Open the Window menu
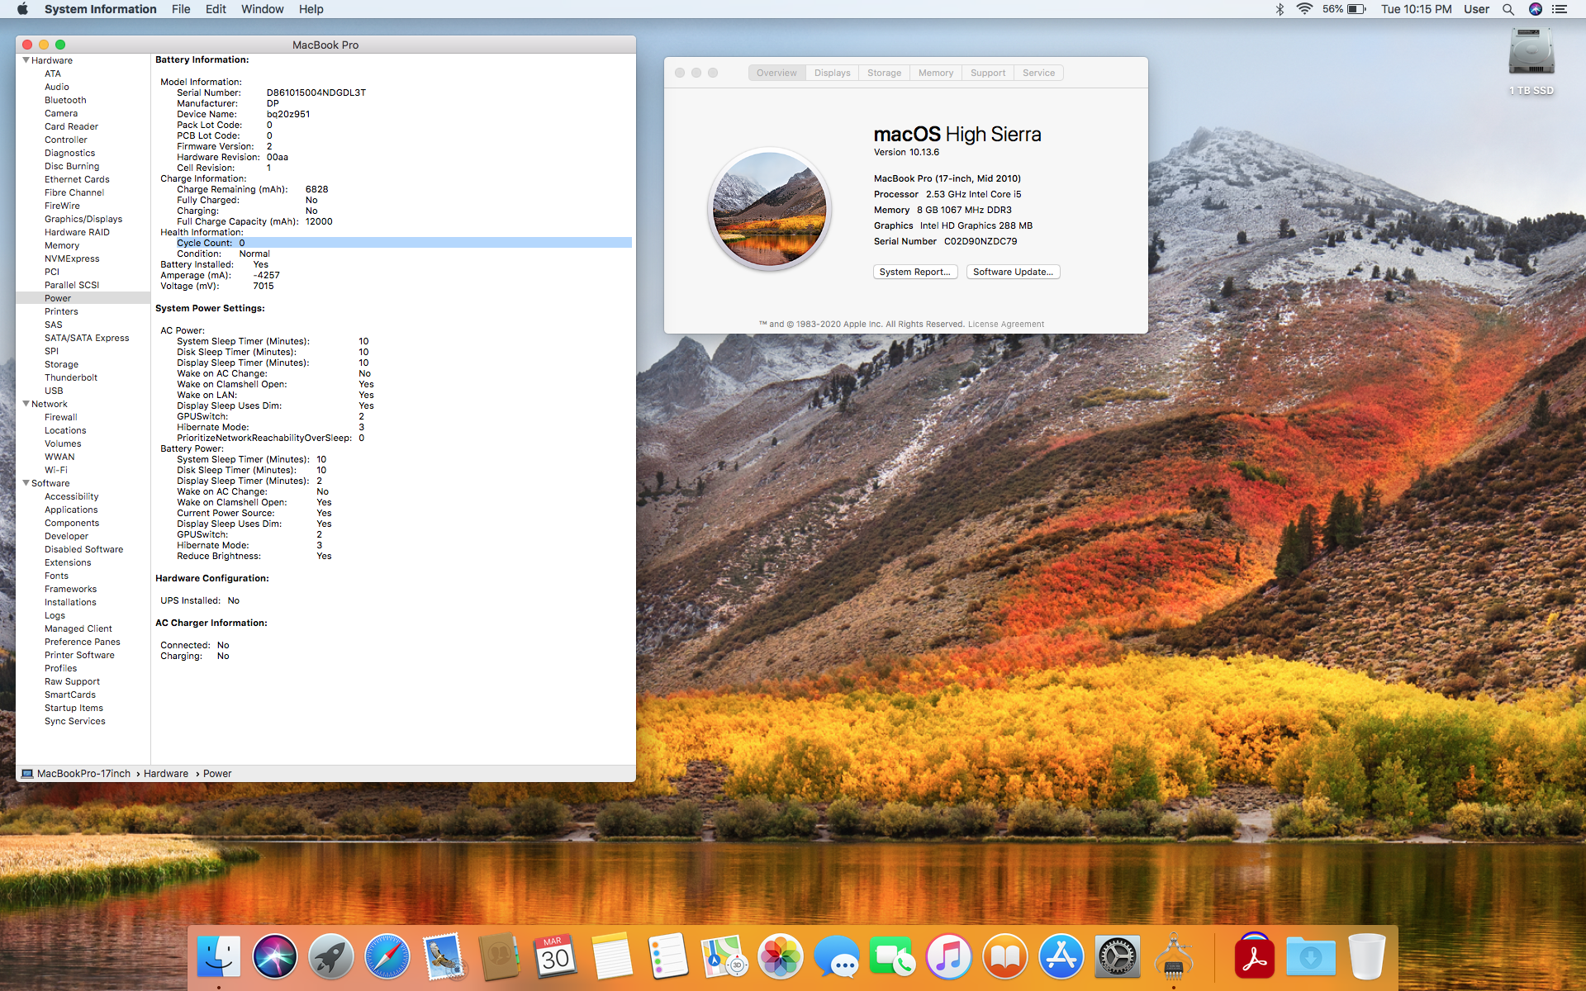 click(262, 9)
